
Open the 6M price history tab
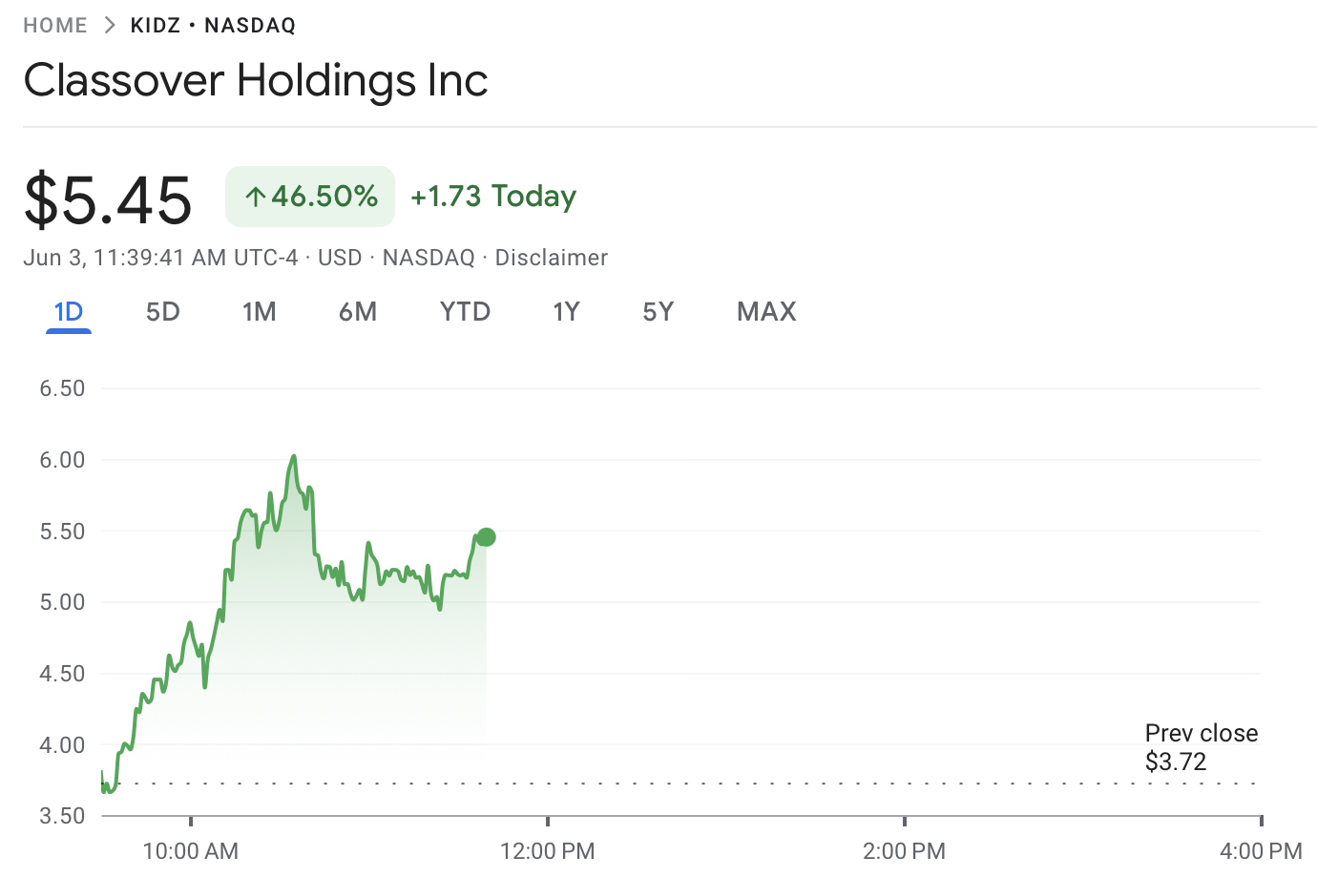[358, 311]
